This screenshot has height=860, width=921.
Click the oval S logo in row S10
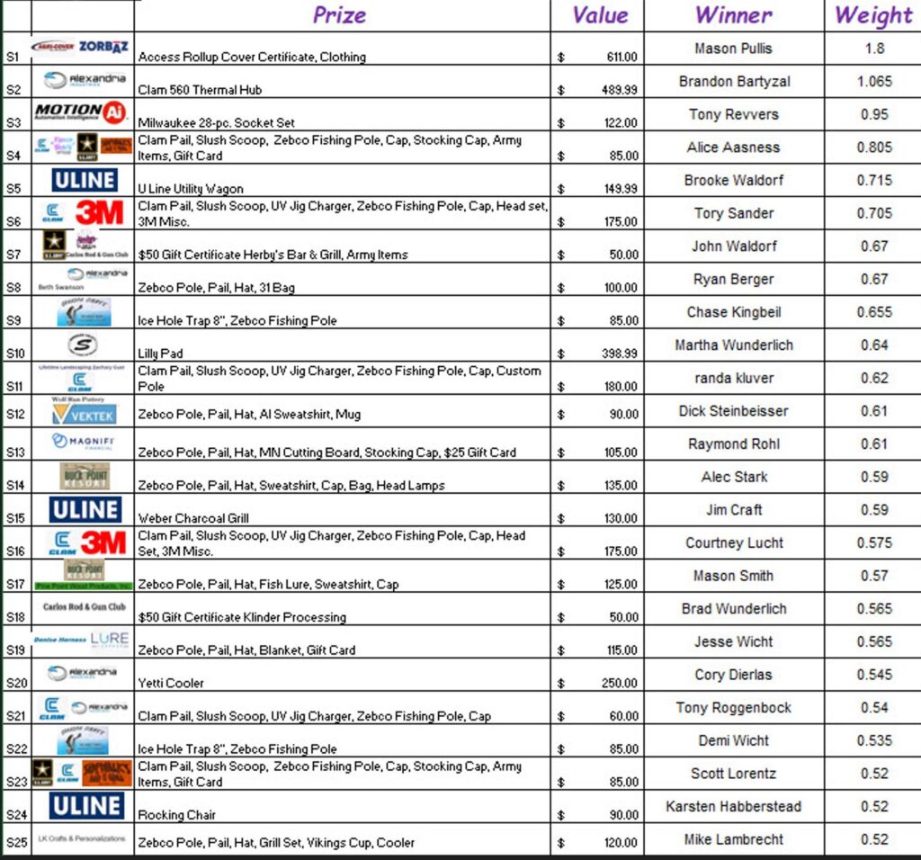[x=82, y=345]
